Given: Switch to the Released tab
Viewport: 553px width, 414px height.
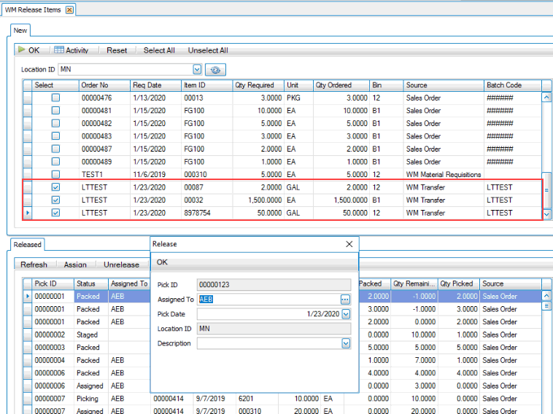Looking at the screenshot, I should [28, 245].
